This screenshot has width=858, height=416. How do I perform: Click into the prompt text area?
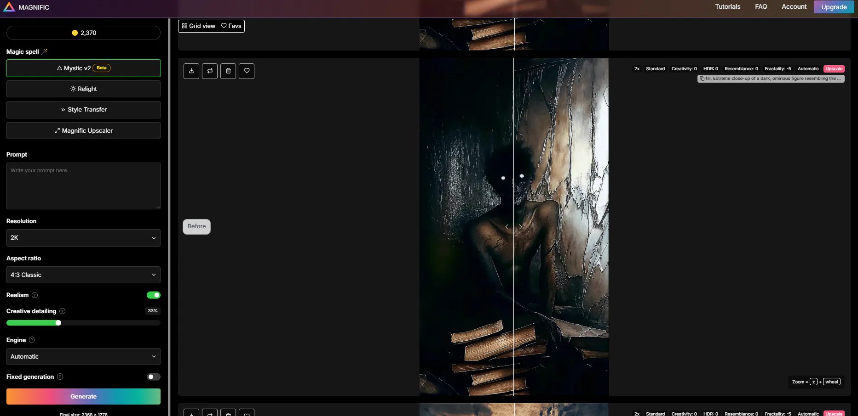(83, 186)
